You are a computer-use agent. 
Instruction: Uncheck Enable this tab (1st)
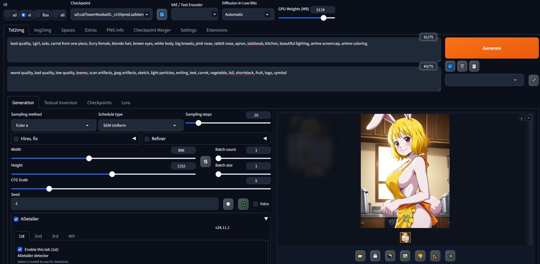click(x=20, y=249)
